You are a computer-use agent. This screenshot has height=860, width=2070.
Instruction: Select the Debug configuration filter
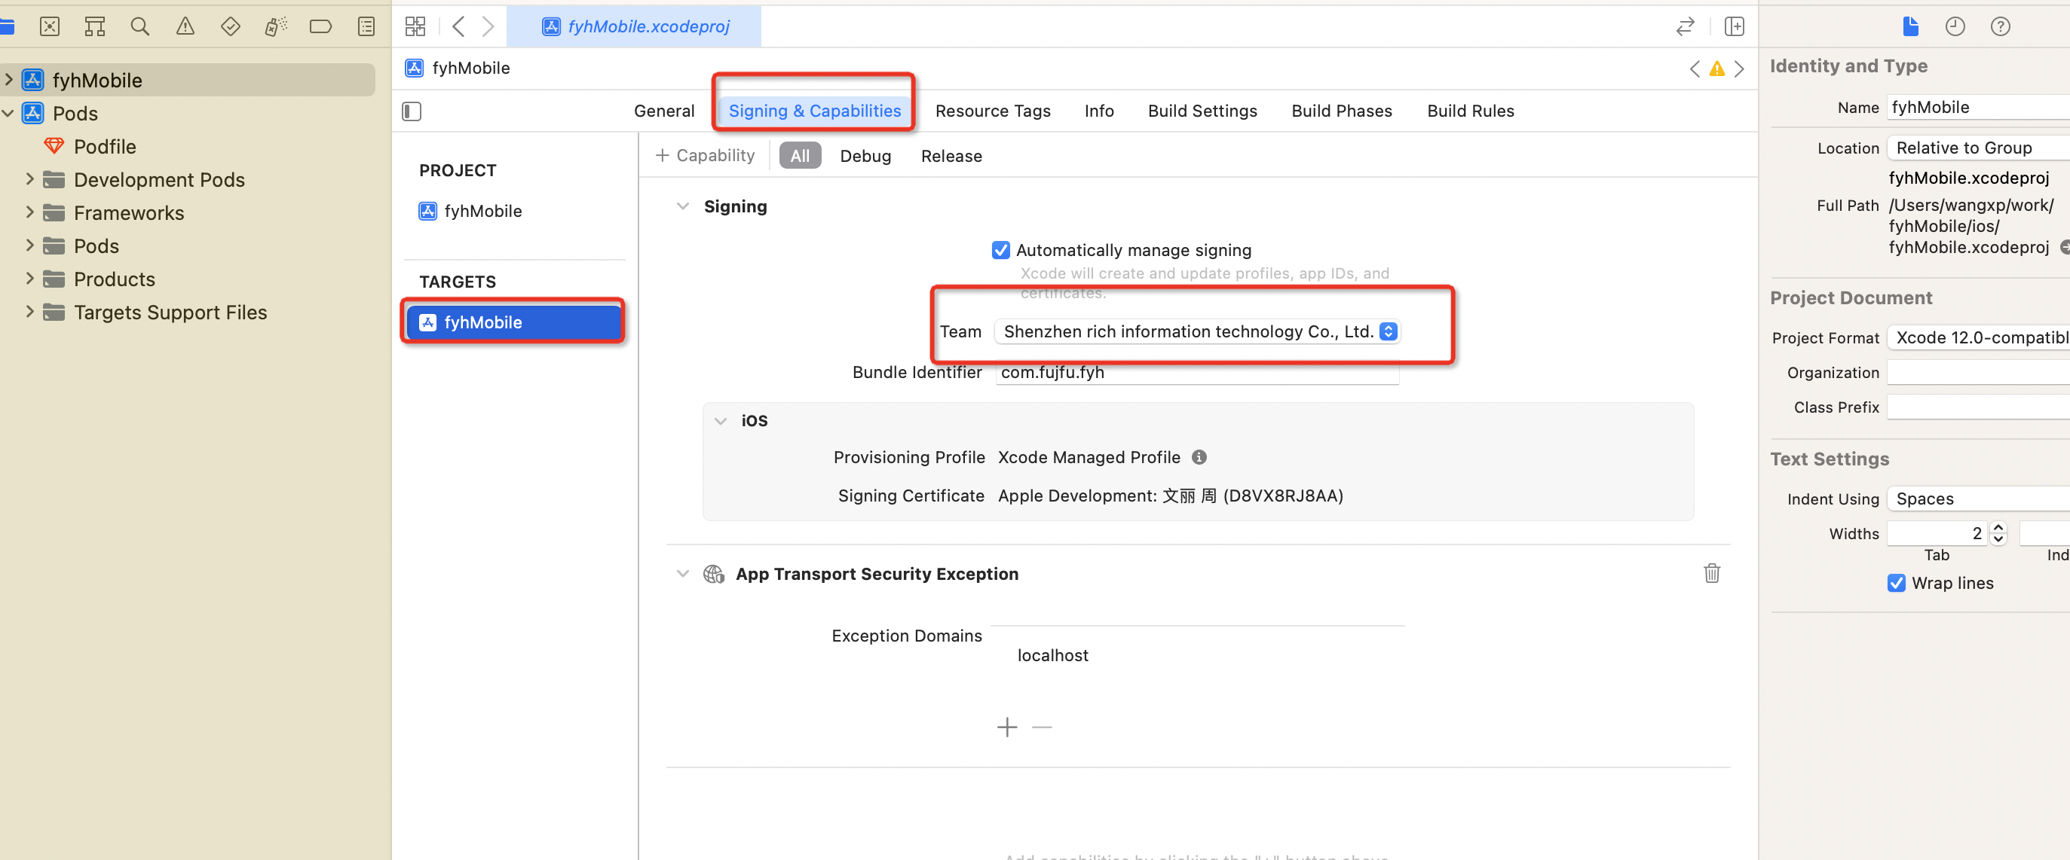pyautogui.click(x=865, y=156)
